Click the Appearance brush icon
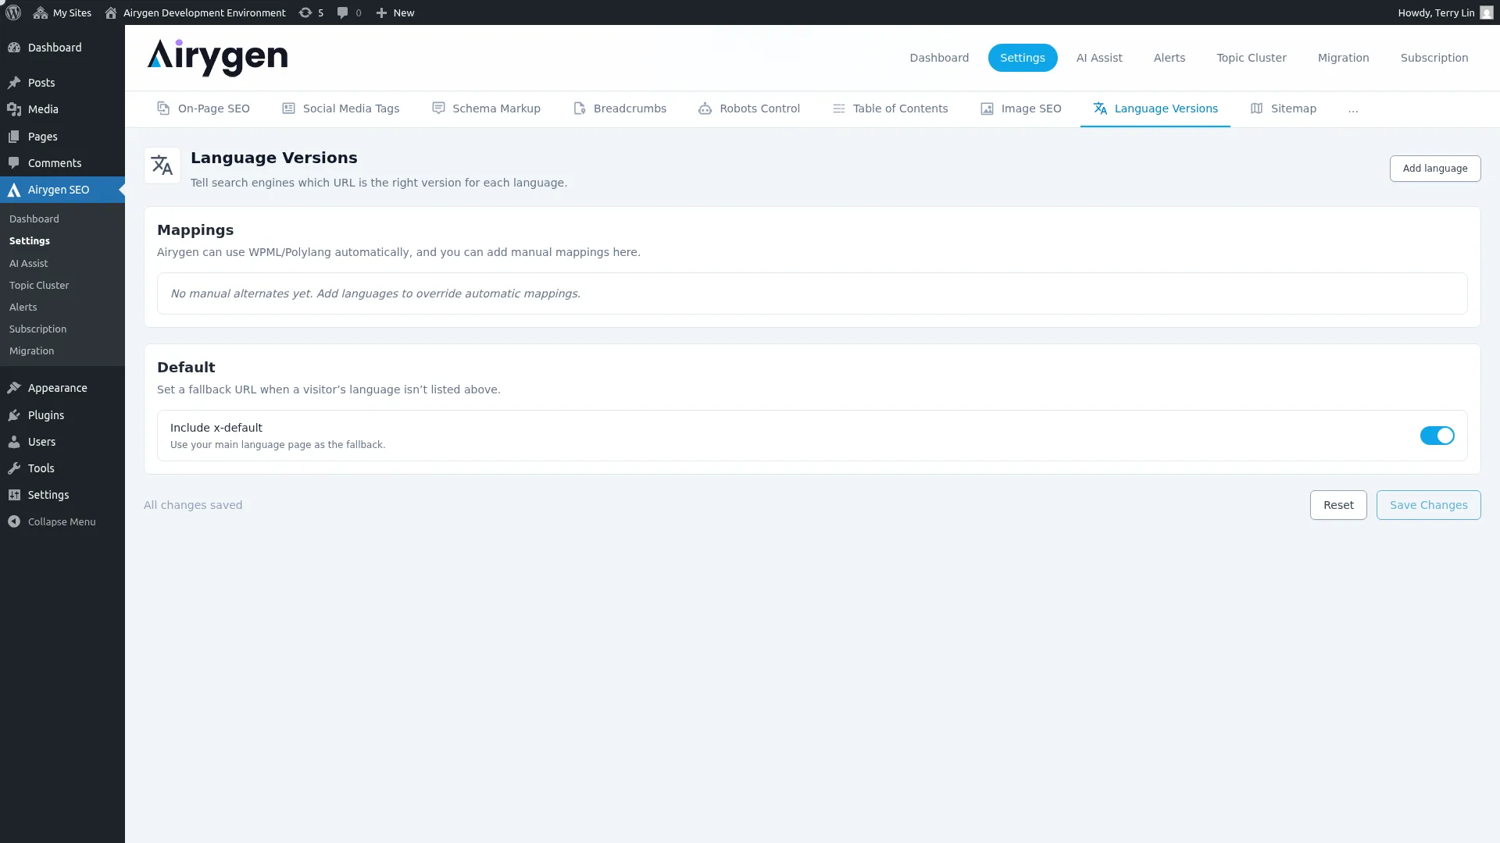 click(x=14, y=388)
